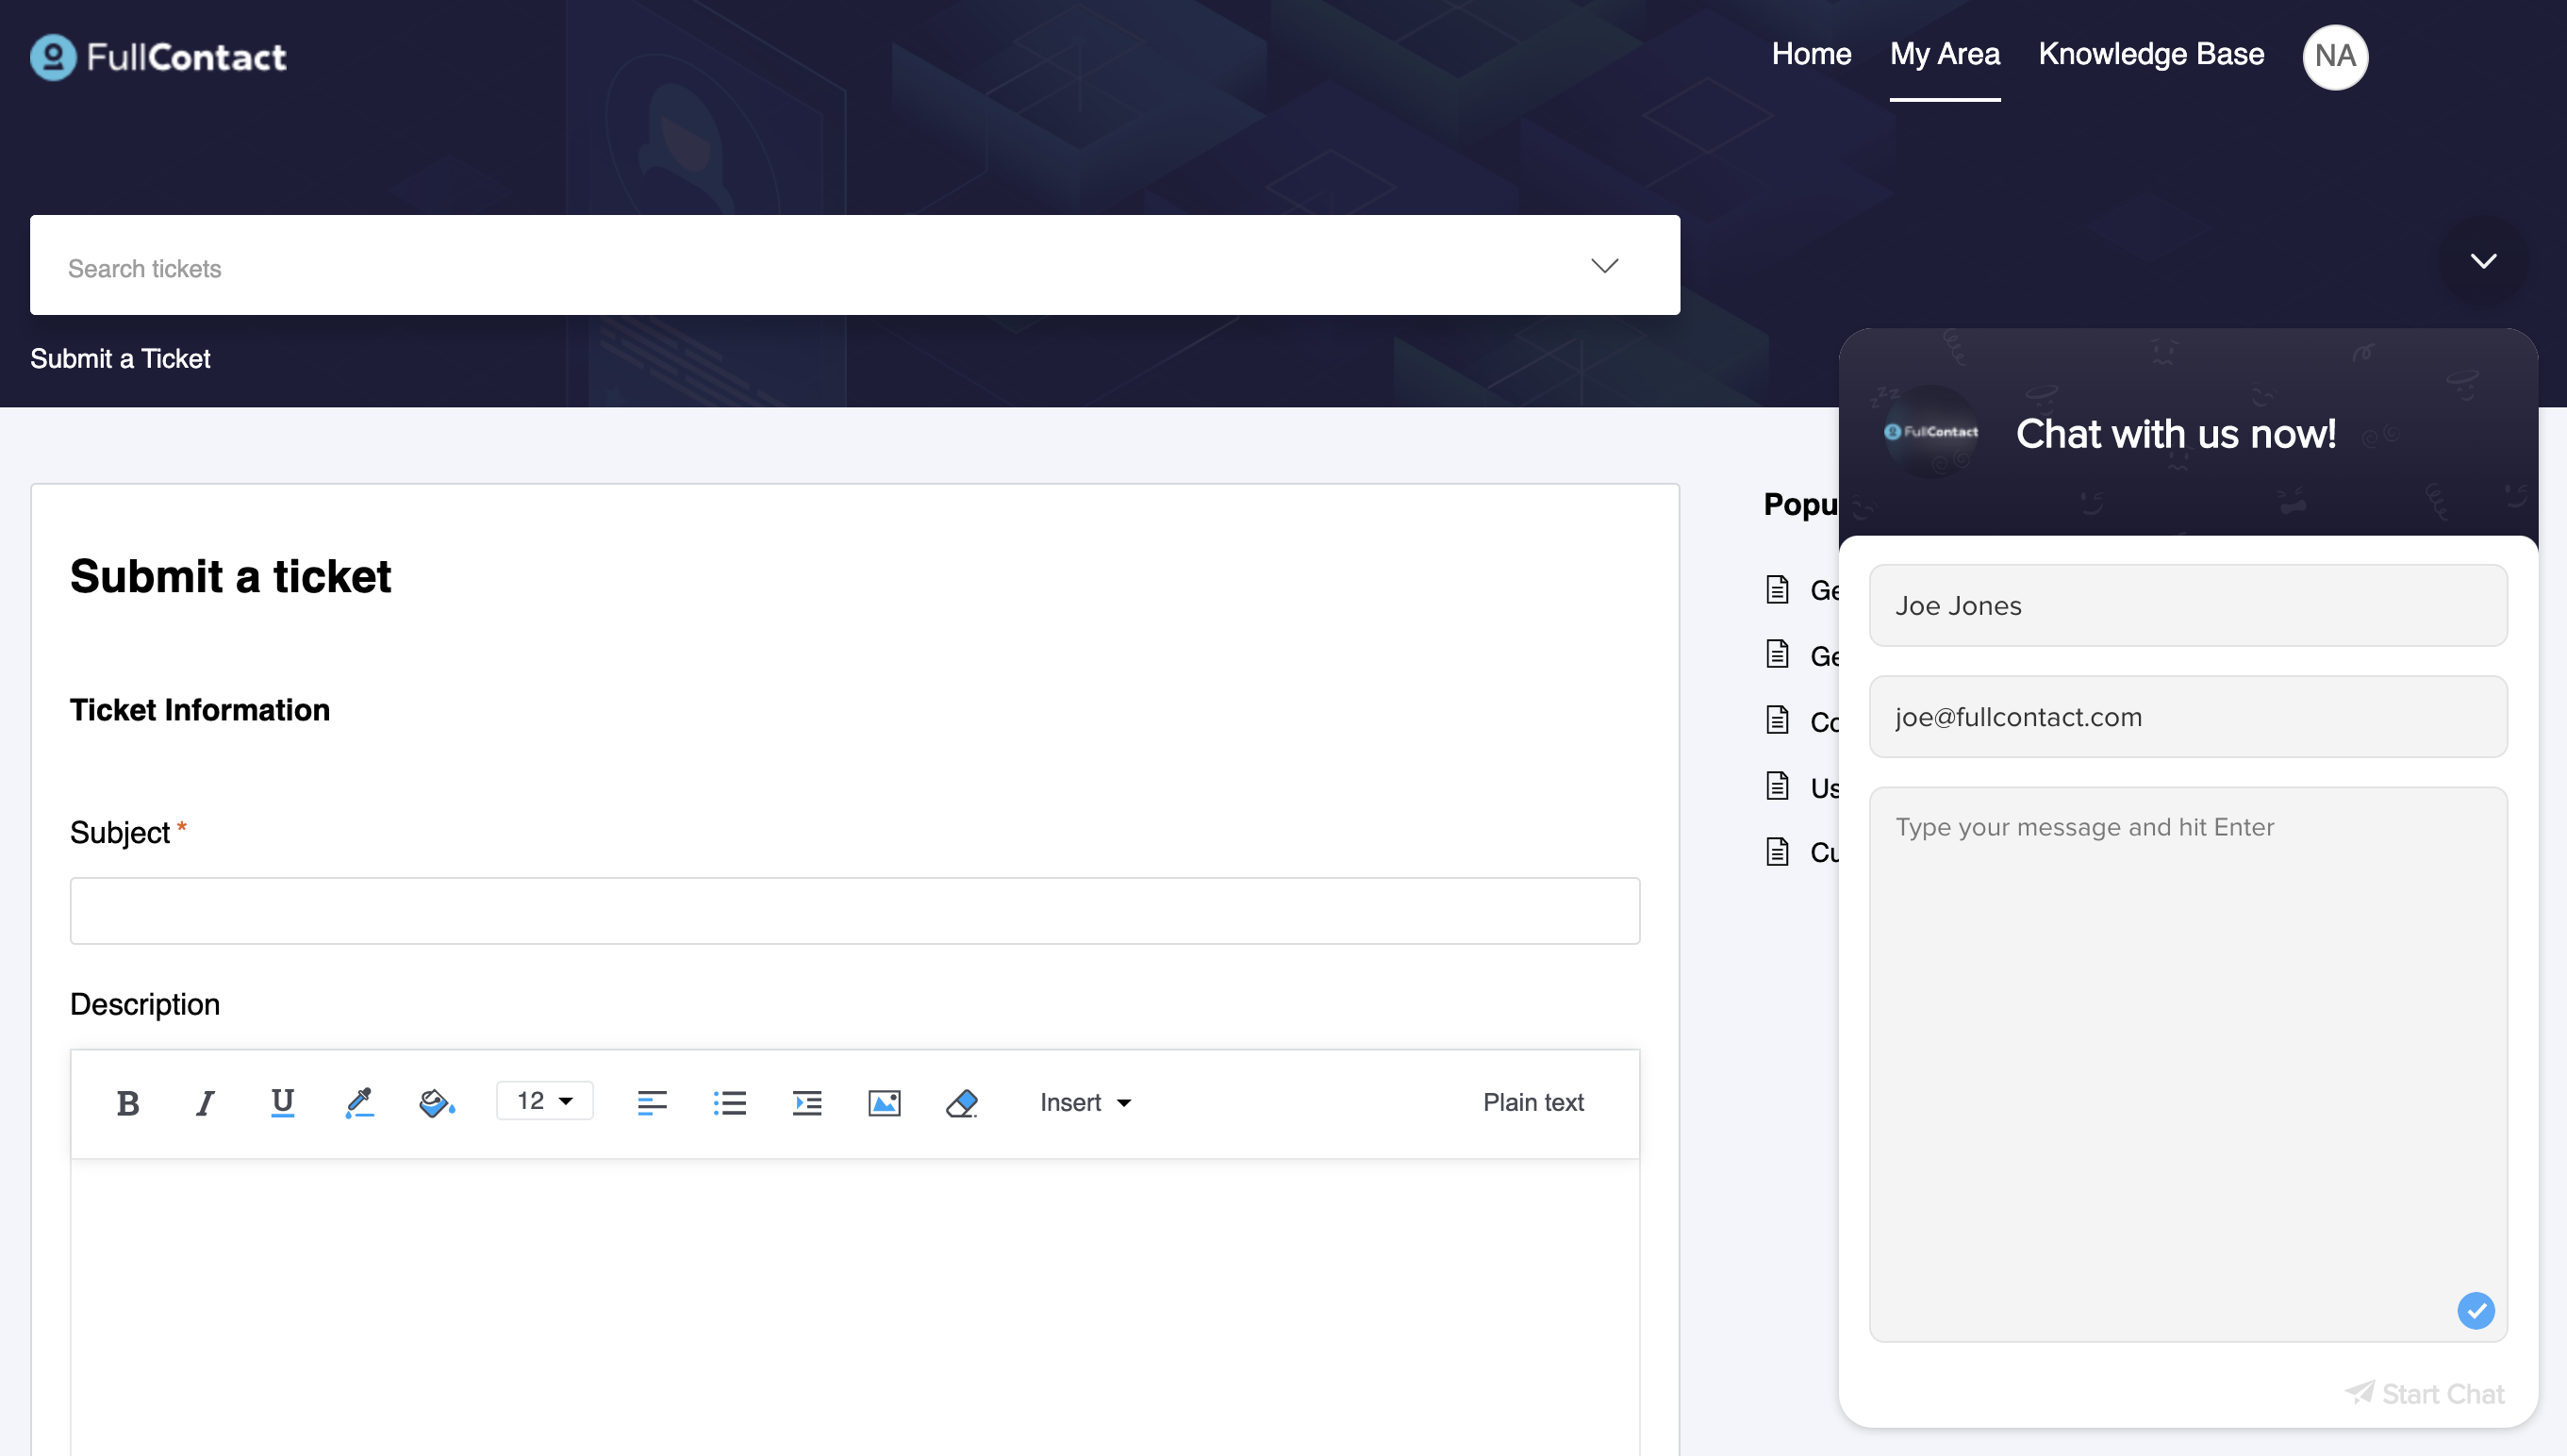Open the font size 12 dropdown
The image size is (2567, 1456).
click(x=545, y=1101)
